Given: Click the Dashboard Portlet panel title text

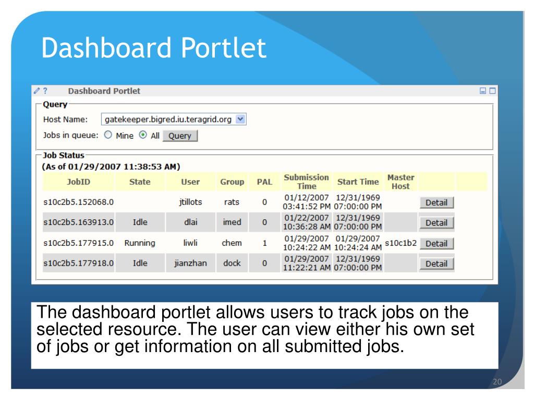Looking at the screenshot, I should click(104, 91).
